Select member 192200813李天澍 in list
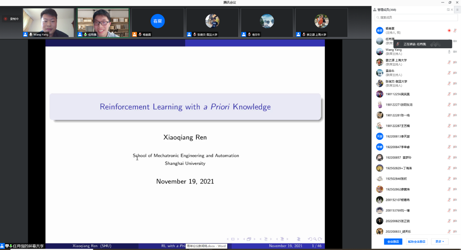The width and height of the screenshot is (462, 250). [397, 136]
